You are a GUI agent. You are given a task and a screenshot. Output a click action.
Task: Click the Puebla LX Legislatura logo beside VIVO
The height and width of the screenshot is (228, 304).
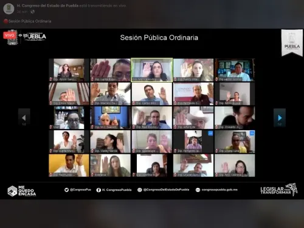pos(35,36)
